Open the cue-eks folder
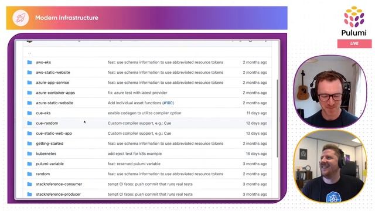Viewport: 375px width, 211px height. point(43,113)
